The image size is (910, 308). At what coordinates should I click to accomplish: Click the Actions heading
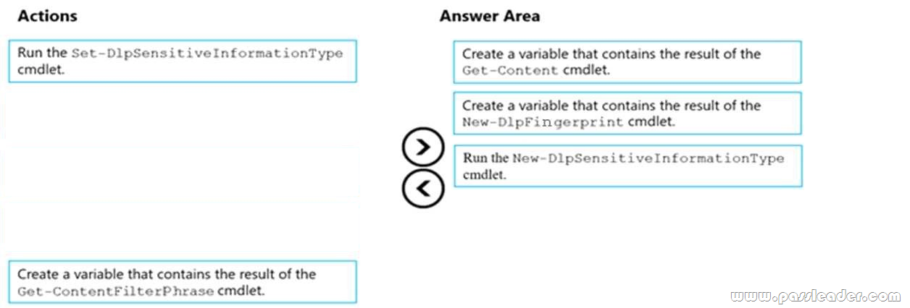[47, 16]
